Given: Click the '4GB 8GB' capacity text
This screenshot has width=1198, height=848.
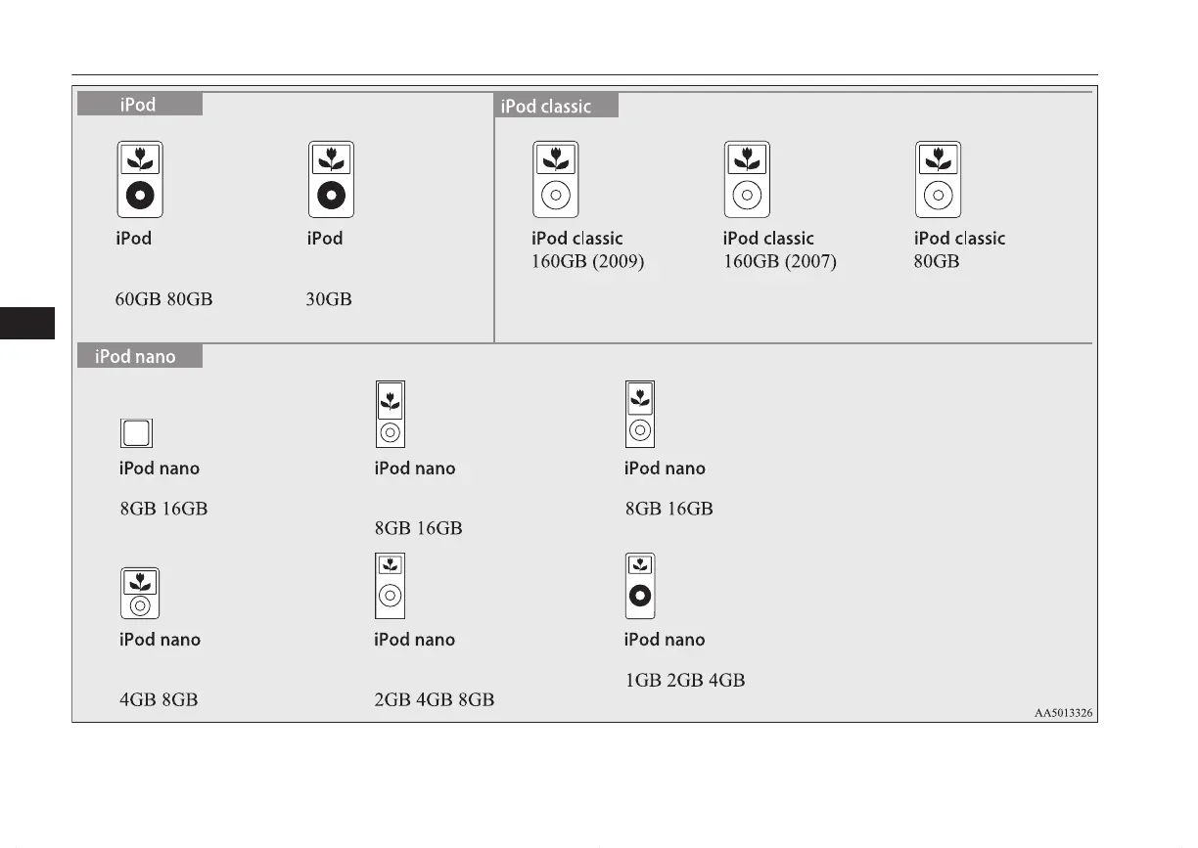Looking at the screenshot, I should [159, 699].
